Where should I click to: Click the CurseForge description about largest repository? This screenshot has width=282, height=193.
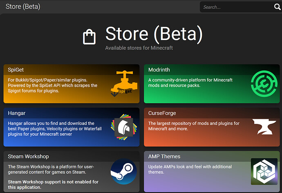(x=194, y=126)
